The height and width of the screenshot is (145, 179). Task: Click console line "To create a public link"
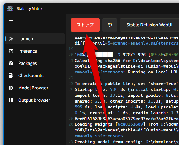click(127, 84)
